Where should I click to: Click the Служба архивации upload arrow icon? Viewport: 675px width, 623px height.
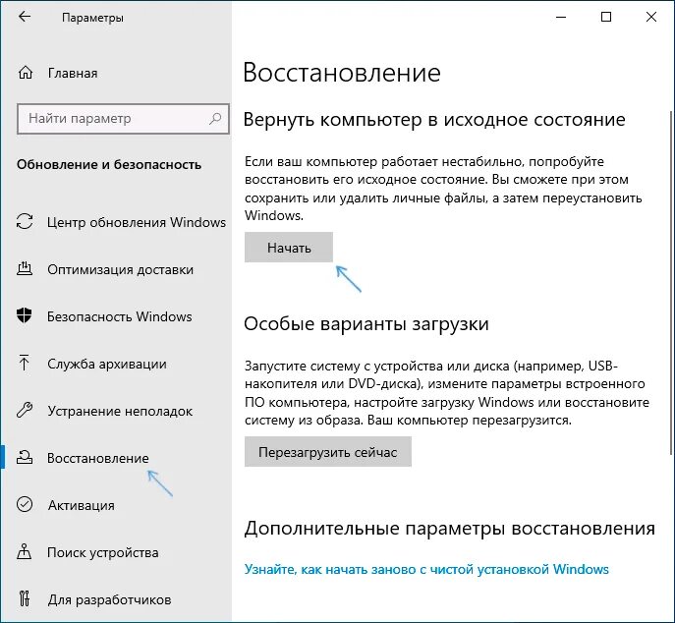click(x=25, y=363)
